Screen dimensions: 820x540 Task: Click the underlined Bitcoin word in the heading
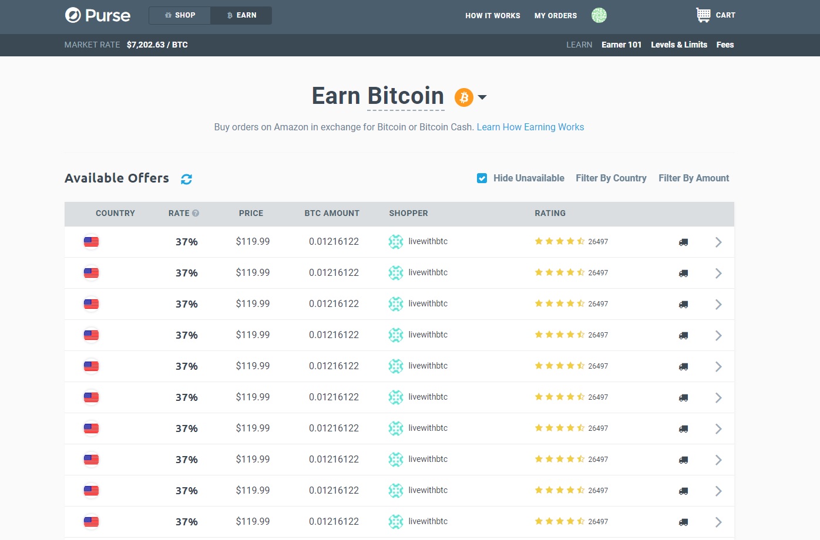tap(406, 96)
